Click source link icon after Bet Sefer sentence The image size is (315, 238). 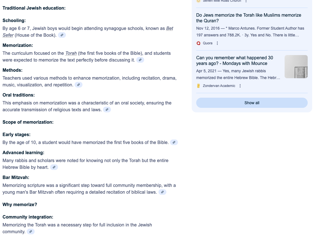pyautogui.click(x=62, y=35)
